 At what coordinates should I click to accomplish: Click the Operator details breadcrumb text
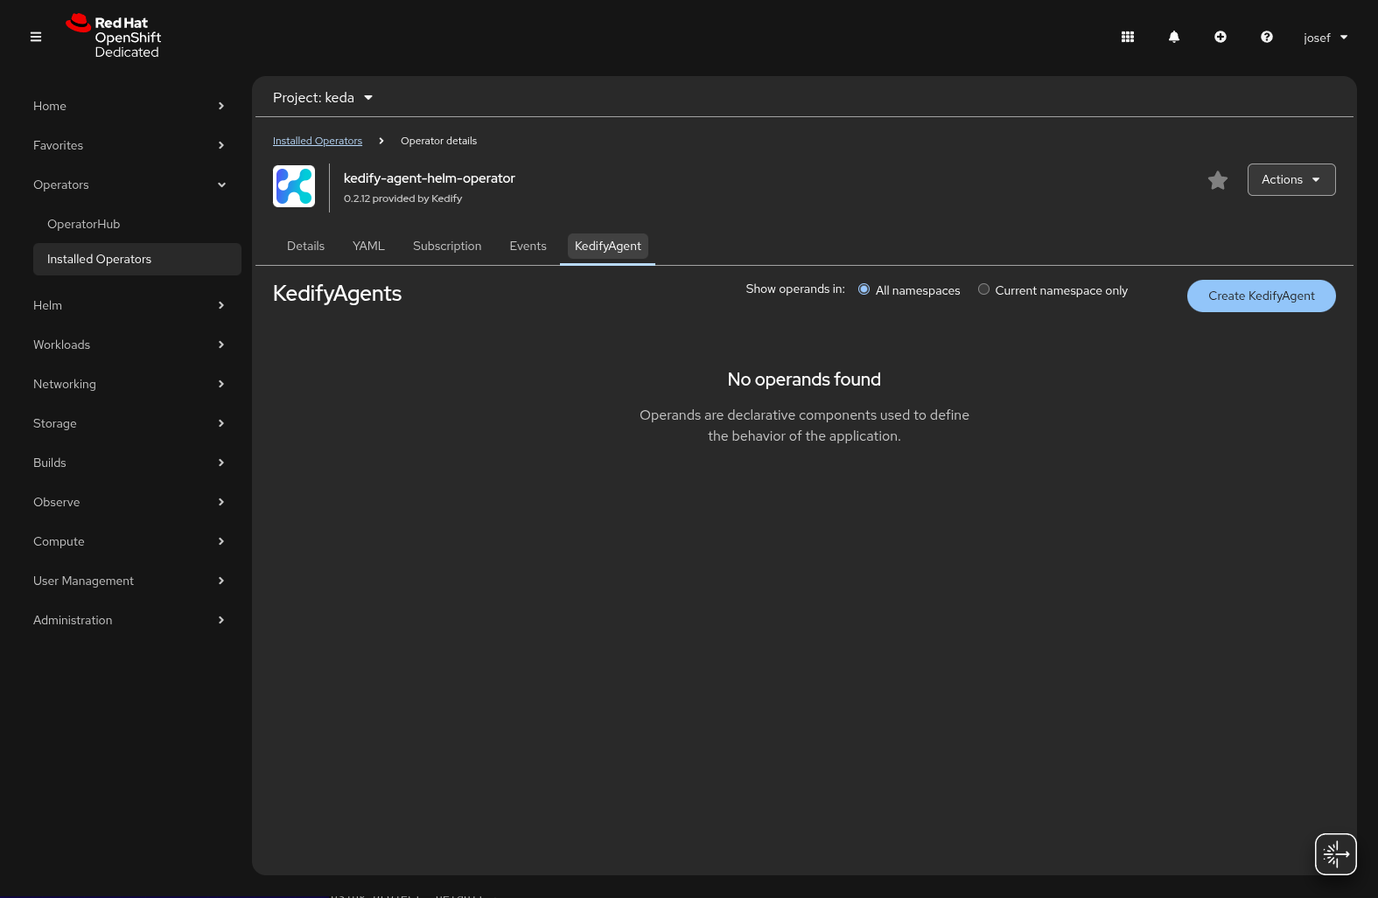coord(438,141)
